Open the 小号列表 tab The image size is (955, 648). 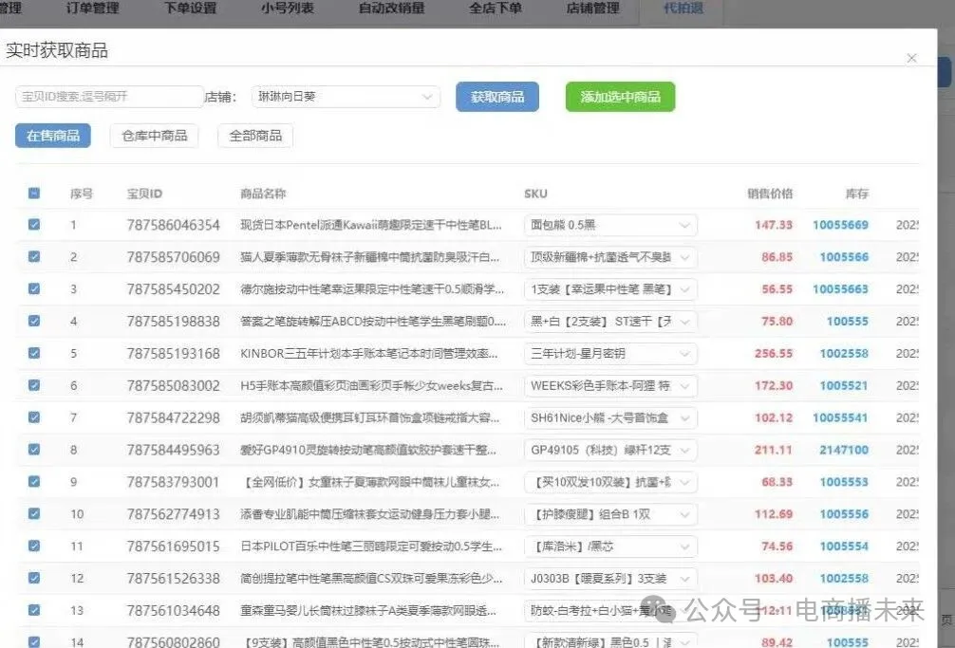[x=288, y=9]
